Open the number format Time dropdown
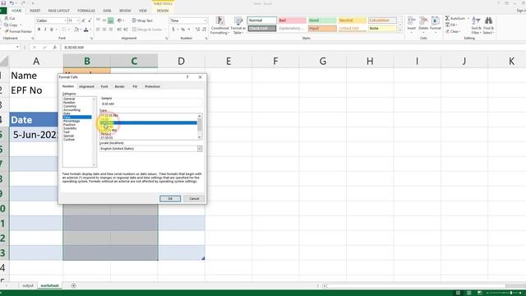 (x=205, y=21)
